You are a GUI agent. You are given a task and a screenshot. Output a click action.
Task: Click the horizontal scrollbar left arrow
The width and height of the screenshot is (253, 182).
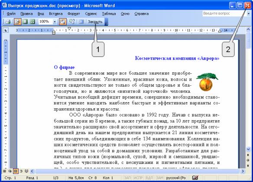coord(32,171)
